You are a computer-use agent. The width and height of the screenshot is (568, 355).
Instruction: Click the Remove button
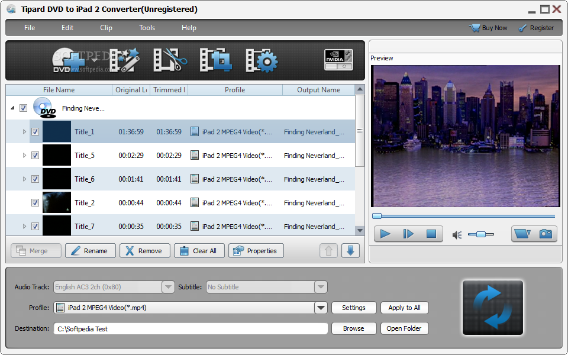tap(145, 251)
